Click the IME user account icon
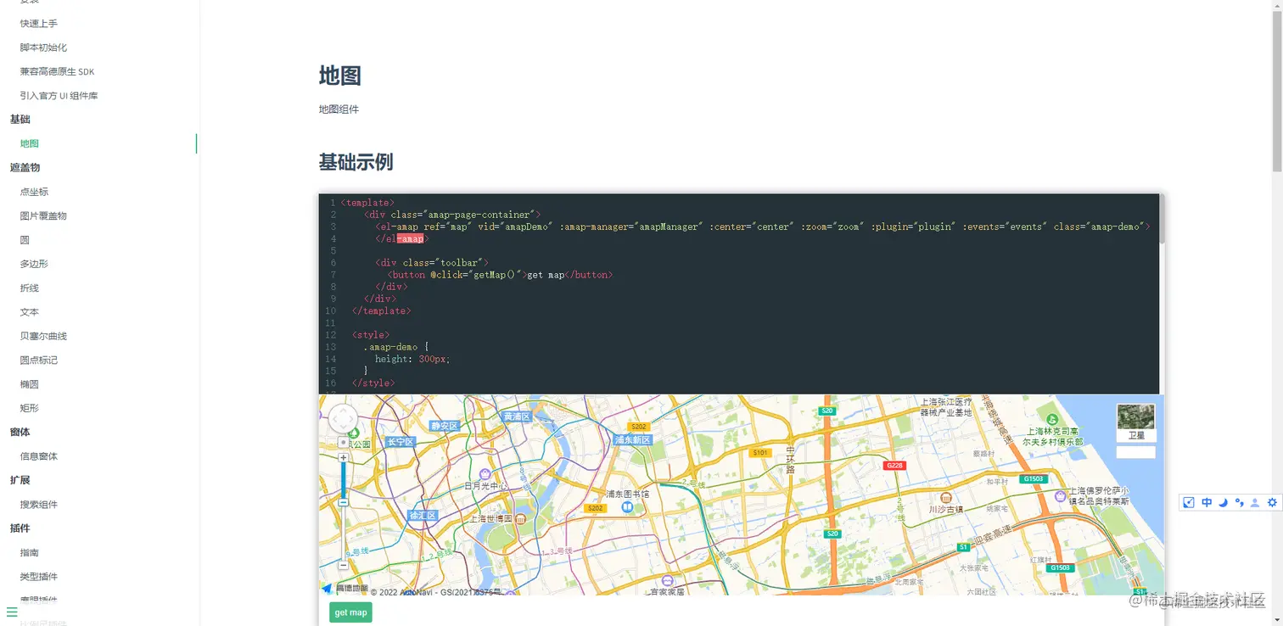This screenshot has width=1283, height=626. point(1255,503)
